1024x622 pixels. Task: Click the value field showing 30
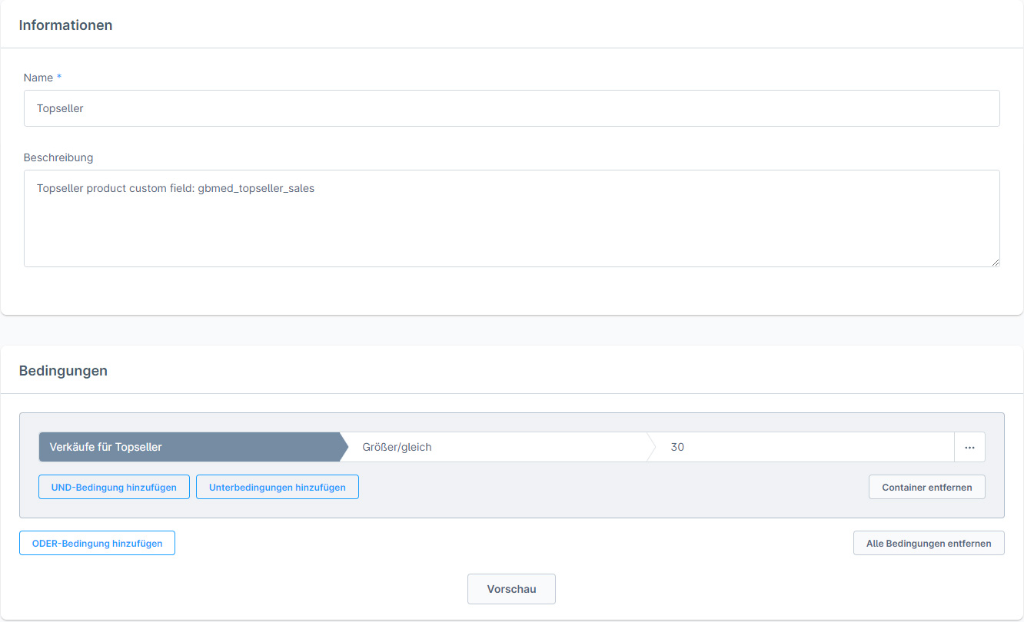803,447
